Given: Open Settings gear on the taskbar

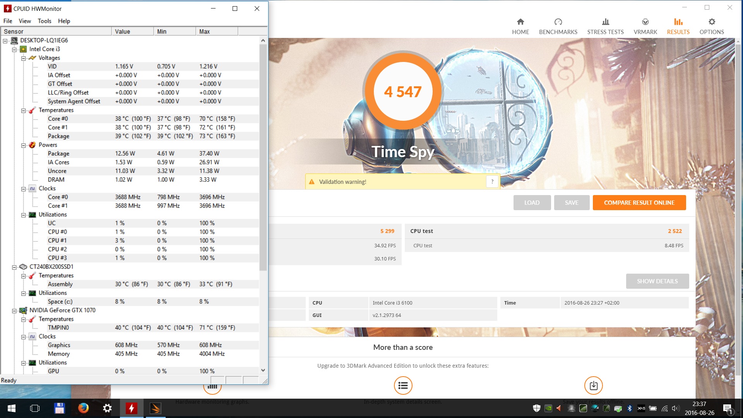Looking at the screenshot, I should (107, 408).
